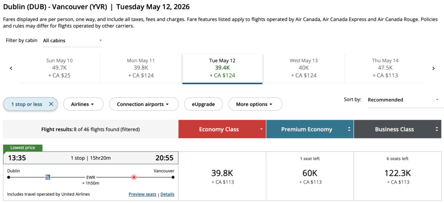Click the next dates right arrow
This screenshot has height=203, width=444.
click(x=433, y=68)
